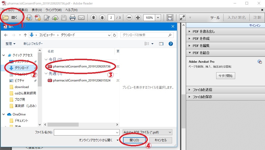Collapse the PDFを結合 section
This screenshot has height=150, width=265.
201,53
